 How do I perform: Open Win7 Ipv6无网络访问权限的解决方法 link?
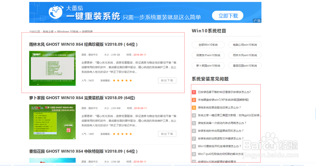pyautogui.click(x=221, y=154)
